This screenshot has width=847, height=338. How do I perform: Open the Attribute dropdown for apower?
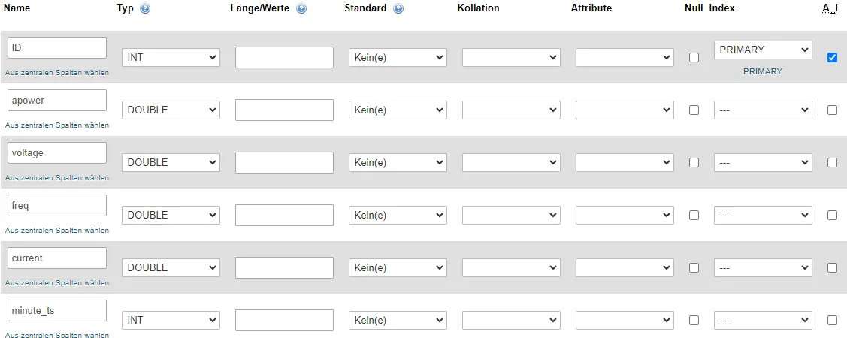click(625, 110)
